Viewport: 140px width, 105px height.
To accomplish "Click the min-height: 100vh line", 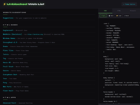I will tap(112, 71).
